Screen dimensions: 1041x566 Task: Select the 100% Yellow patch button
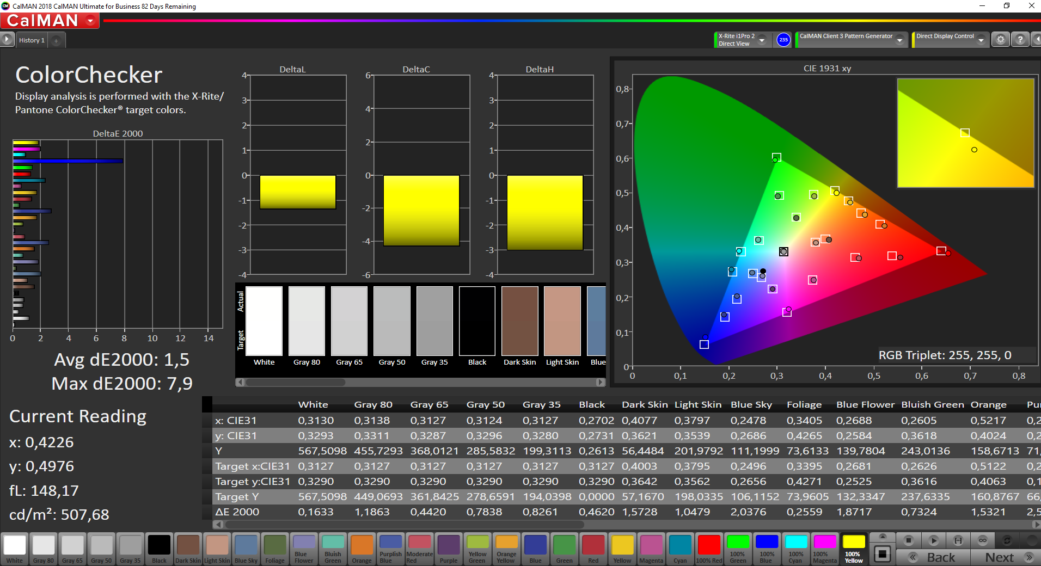(853, 549)
